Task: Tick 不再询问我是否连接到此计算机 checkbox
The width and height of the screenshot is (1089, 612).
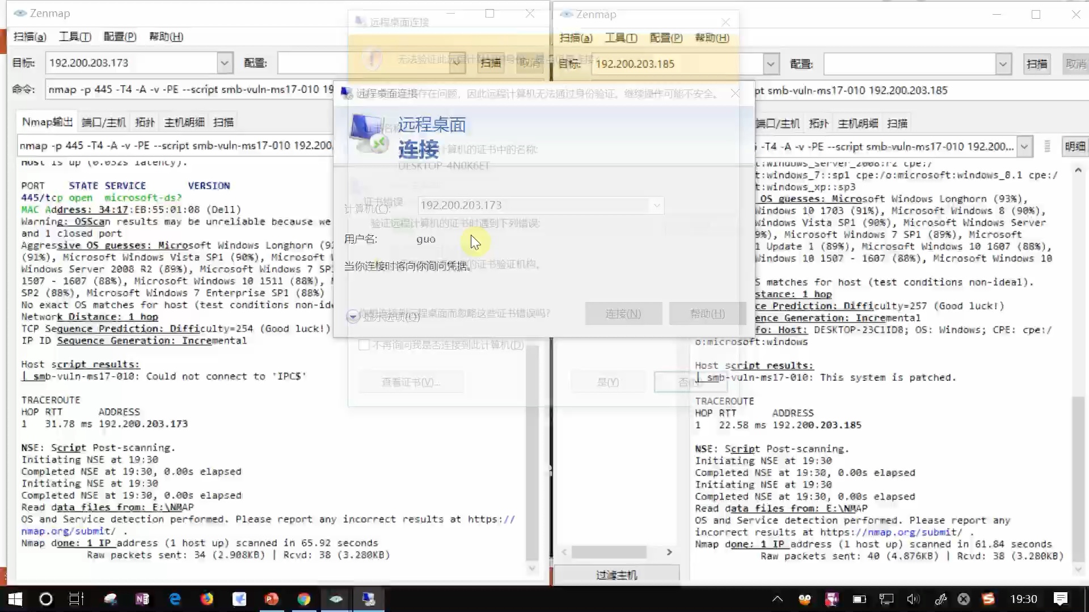Action: point(364,345)
